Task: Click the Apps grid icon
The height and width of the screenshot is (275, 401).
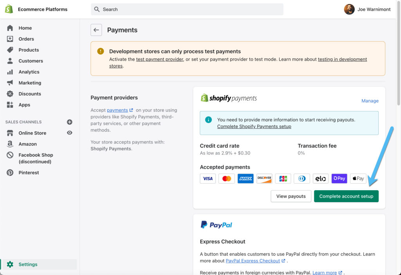Action: 10,105
